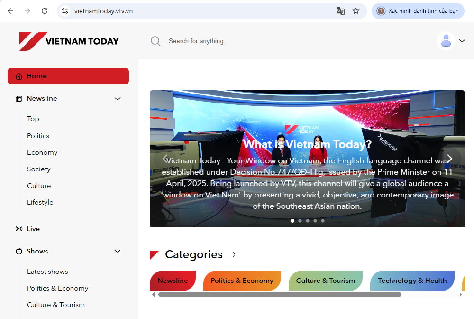Click the categories horizontal scrollbar thumb
Screen dimensions: 474x319
pyautogui.click(x=280, y=294)
